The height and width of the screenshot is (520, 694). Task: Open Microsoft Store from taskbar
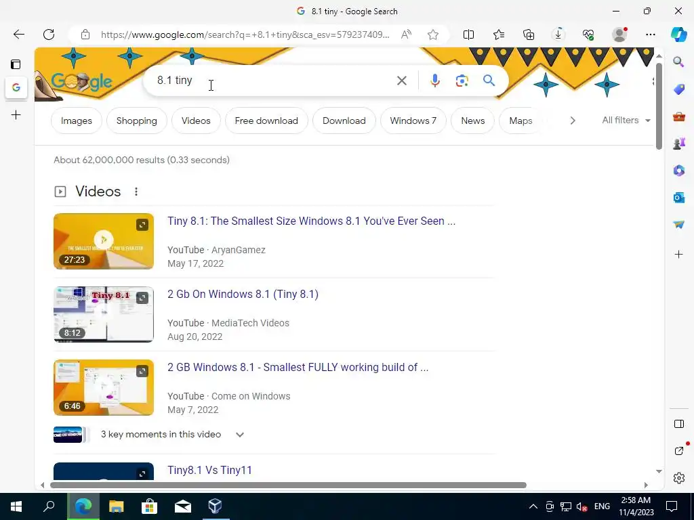pyautogui.click(x=149, y=506)
